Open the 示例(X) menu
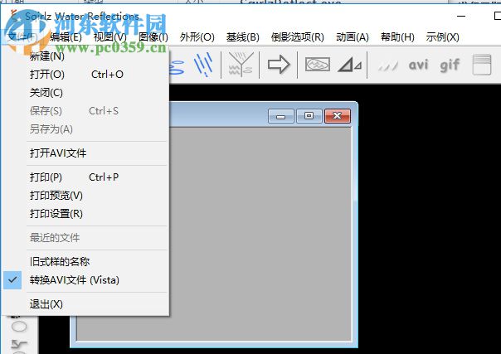The width and height of the screenshot is (501, 354). click(442, 37)
